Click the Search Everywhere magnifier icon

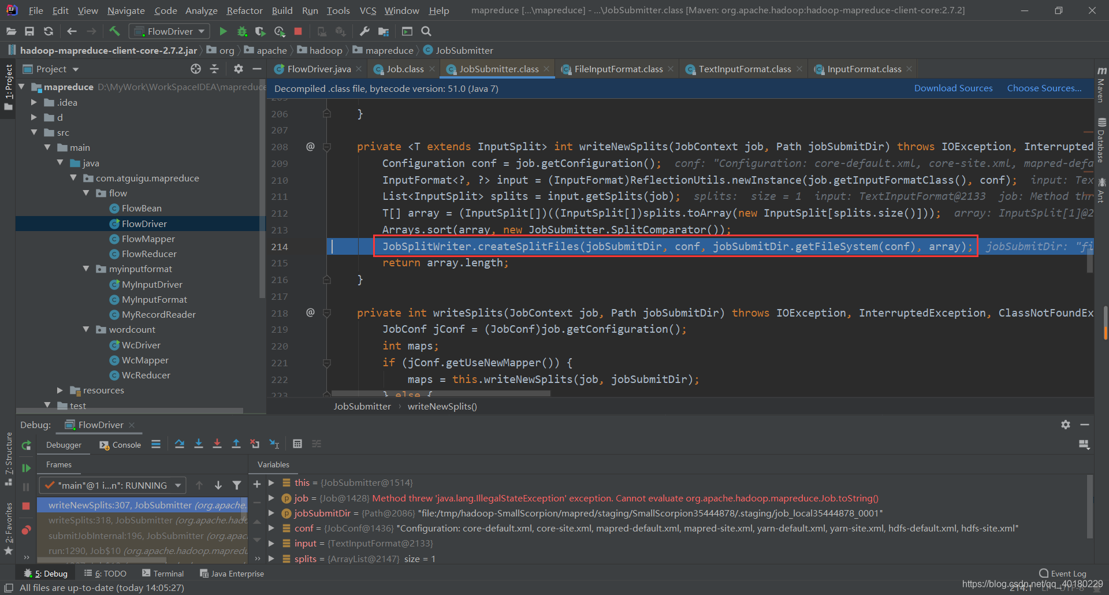coord(426,31)
